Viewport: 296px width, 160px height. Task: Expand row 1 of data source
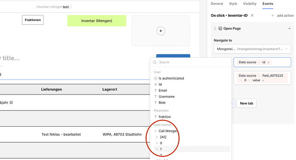[157, 149]
